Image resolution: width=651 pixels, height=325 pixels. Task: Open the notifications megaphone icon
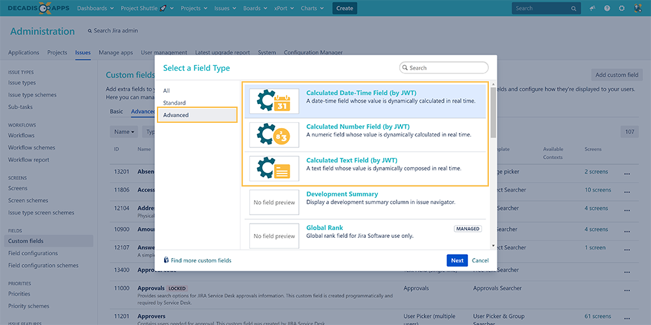coord(591,8)
